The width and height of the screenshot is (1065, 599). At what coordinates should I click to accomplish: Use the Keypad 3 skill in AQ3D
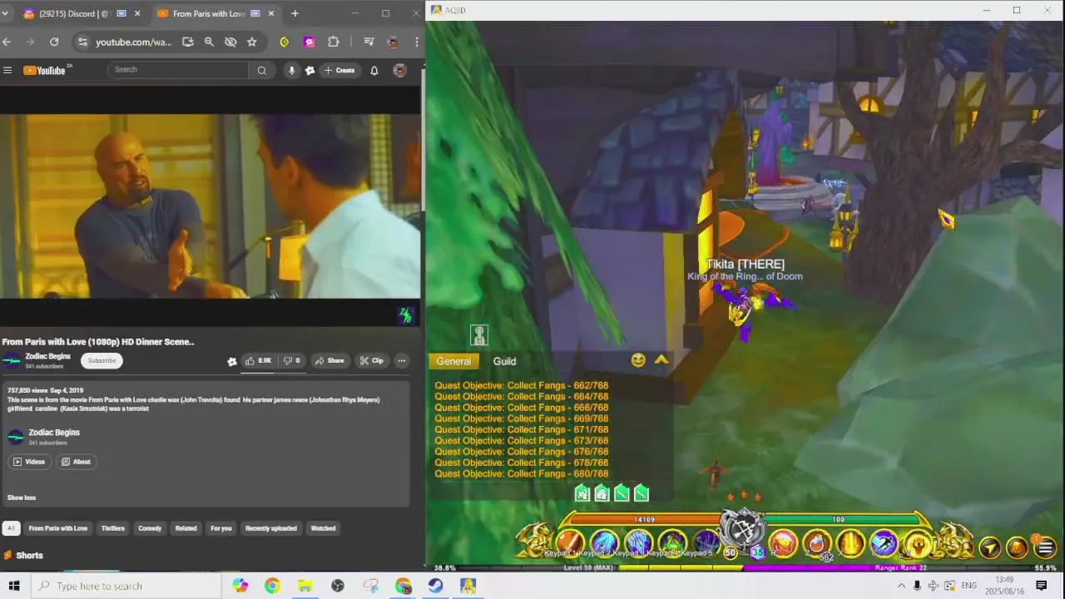pos(638,542)
